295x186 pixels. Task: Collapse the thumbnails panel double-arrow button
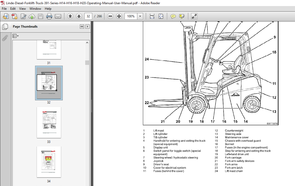pos(82,27)
